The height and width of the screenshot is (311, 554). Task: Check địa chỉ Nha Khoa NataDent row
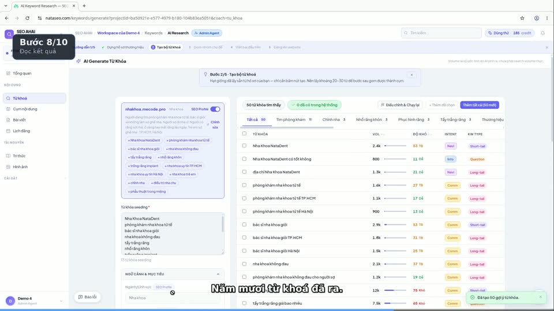click(x=244, y=172)
